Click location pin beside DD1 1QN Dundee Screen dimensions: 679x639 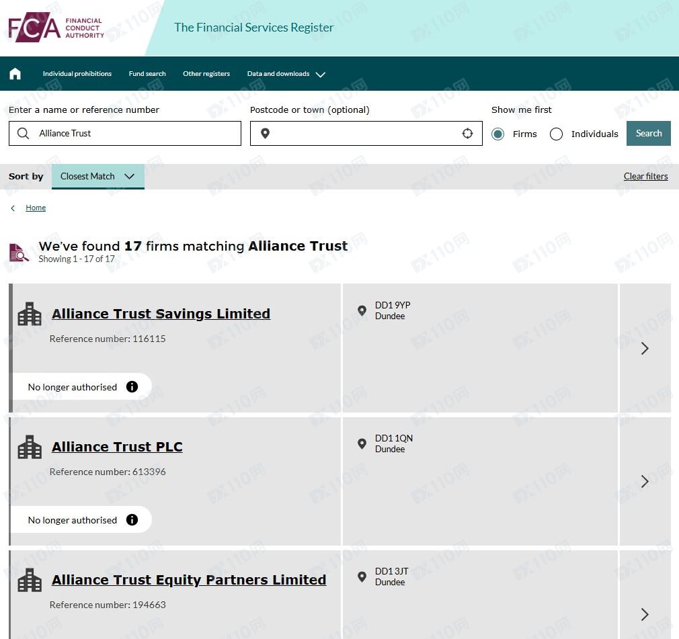point(362,443)
